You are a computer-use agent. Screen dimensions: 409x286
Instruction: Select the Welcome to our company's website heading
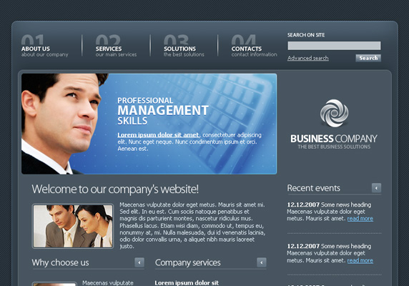click(115, 189)
